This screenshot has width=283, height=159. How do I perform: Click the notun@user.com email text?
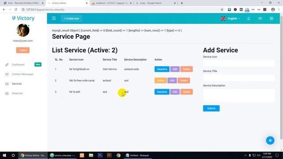23,41
